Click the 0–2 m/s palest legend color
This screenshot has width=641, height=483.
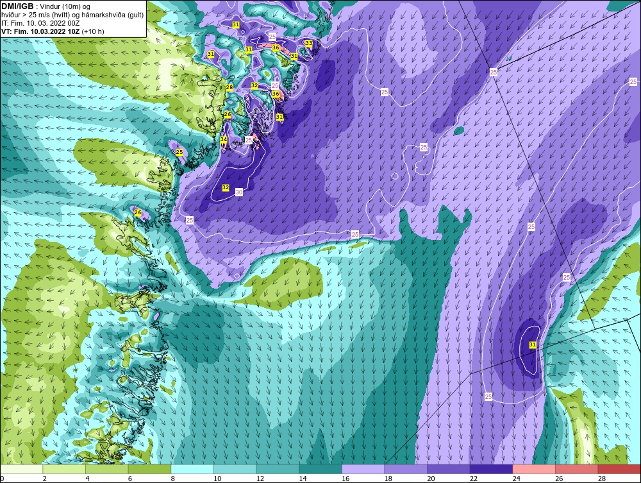(21, 469)
